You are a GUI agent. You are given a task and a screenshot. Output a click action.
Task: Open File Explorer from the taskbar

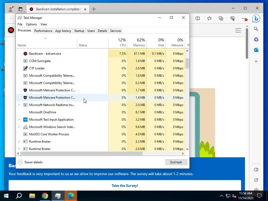[x=32, y=196]
